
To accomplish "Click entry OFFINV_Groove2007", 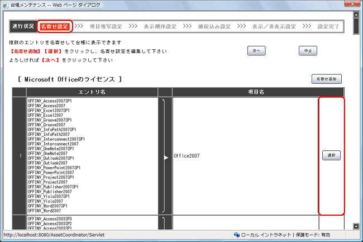I will [46, 125].
